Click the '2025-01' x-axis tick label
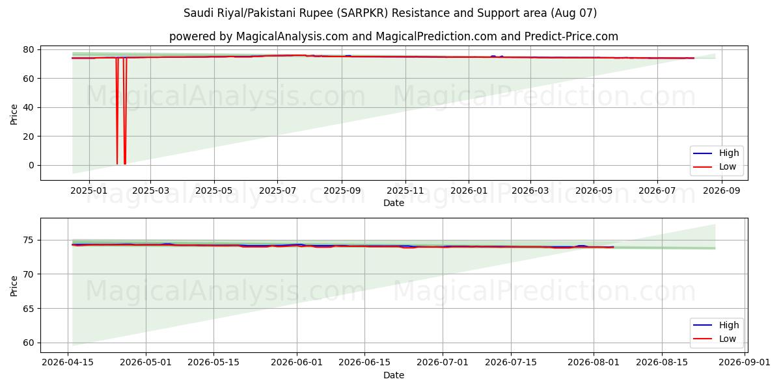 [89, 190]
